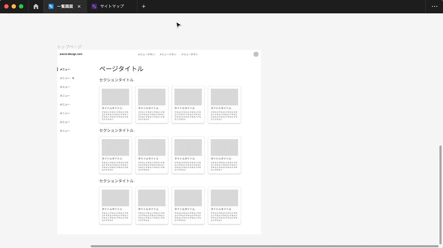Click the first card thumbnail in the top section
443x248 pixels.
[x=115, y=96]
